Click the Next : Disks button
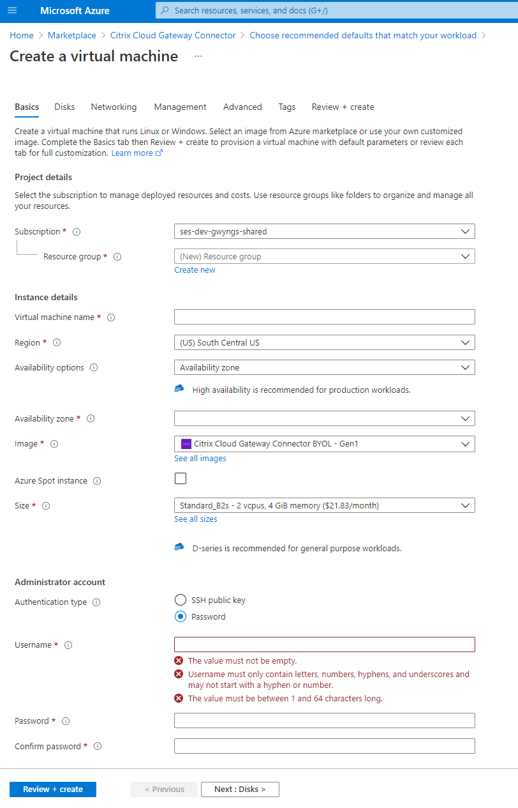 [x=240, y=789]
